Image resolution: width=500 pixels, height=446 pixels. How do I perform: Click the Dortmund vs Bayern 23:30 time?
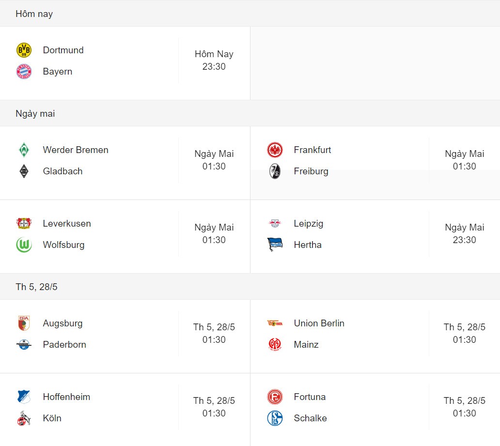[x=214, y=67]
